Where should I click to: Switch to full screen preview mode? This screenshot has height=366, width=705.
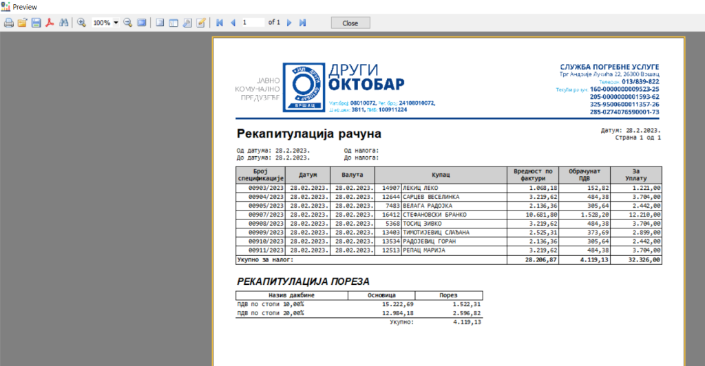click(x=142, y=23)
